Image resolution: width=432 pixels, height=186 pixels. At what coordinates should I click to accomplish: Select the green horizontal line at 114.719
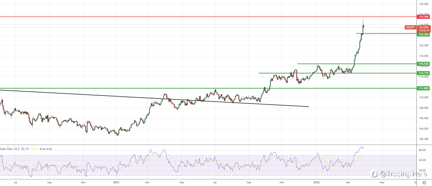point(338,73)
